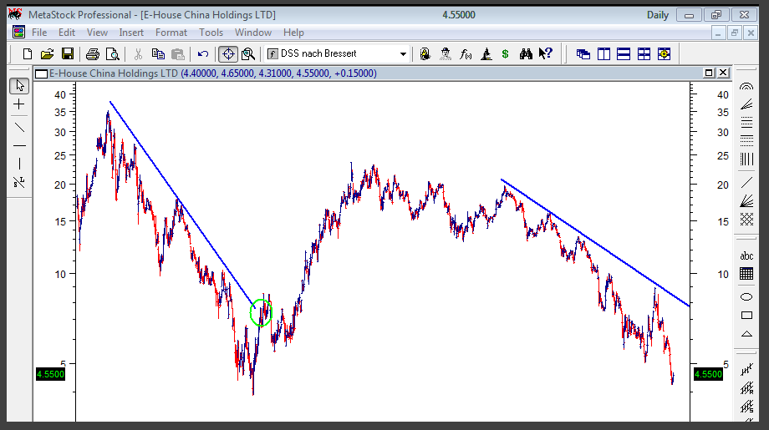769x430 pixels.
Task: Copy with the Copy toolbar icon
Action: click(158, 54)
